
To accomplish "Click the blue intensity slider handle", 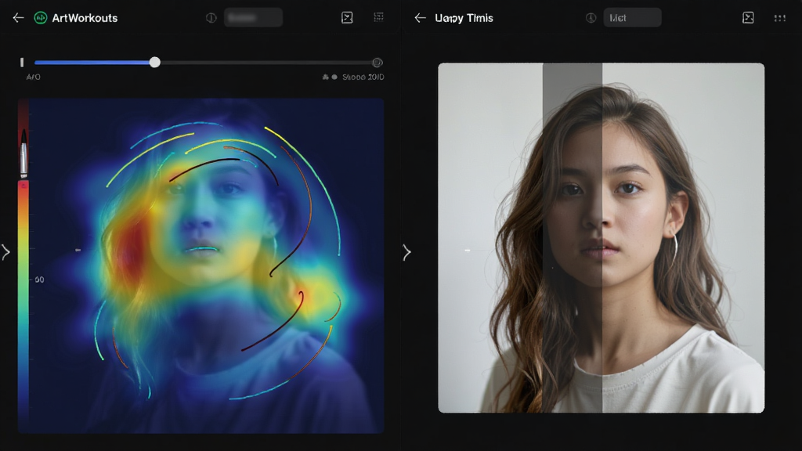I will 155,63.
